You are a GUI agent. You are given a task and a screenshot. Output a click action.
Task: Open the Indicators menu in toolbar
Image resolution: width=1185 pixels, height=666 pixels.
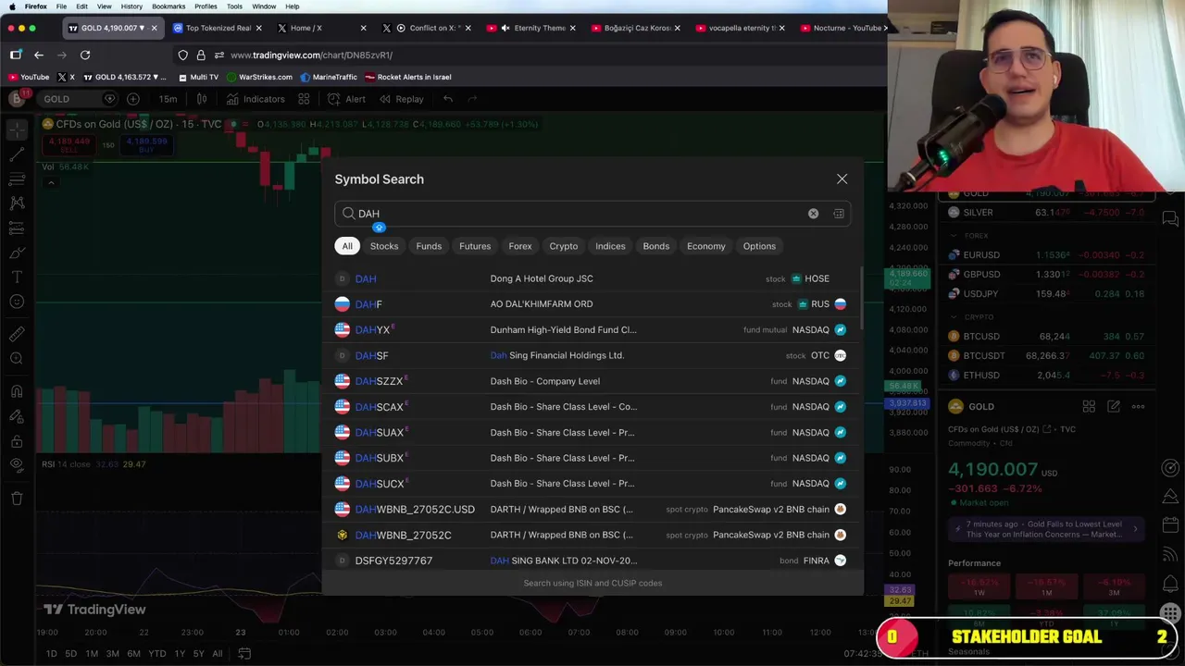coord(256,99)
